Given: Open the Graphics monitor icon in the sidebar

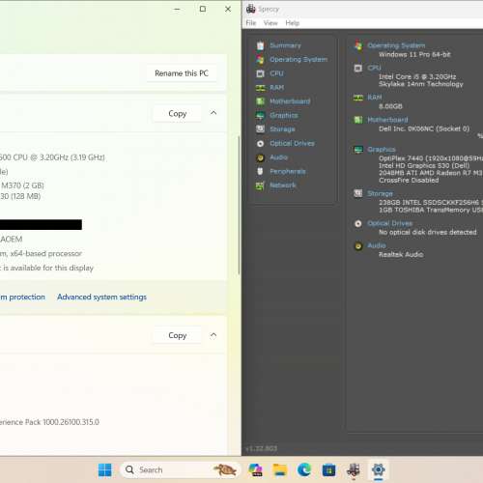Looking at the screenshot, I should click(x=261, y=115).
